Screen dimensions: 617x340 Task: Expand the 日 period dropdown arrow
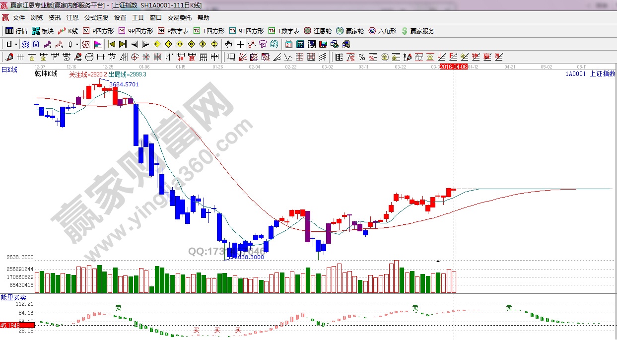tap(16, 44)
